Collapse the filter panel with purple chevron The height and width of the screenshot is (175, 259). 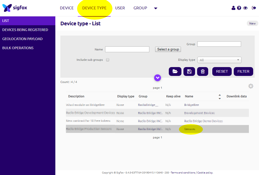[158, 78]
